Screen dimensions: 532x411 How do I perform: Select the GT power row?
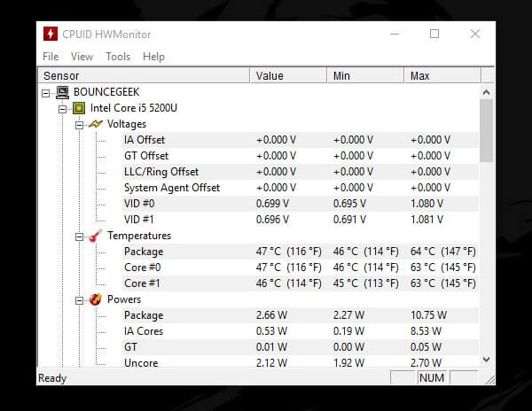pyautogui.click(x=301, y=347)
